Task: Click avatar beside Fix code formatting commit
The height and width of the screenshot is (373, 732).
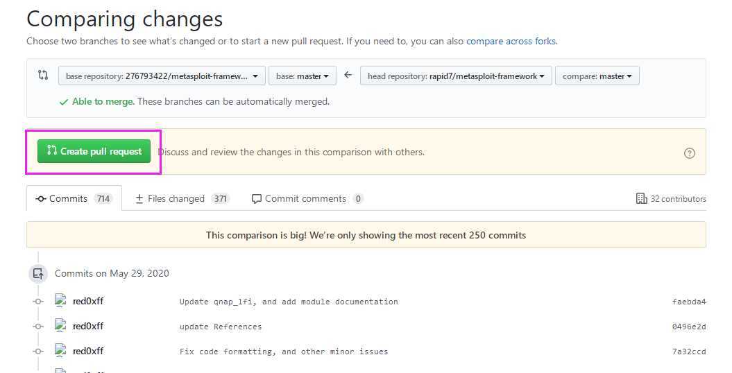Action: coord(59,351)
